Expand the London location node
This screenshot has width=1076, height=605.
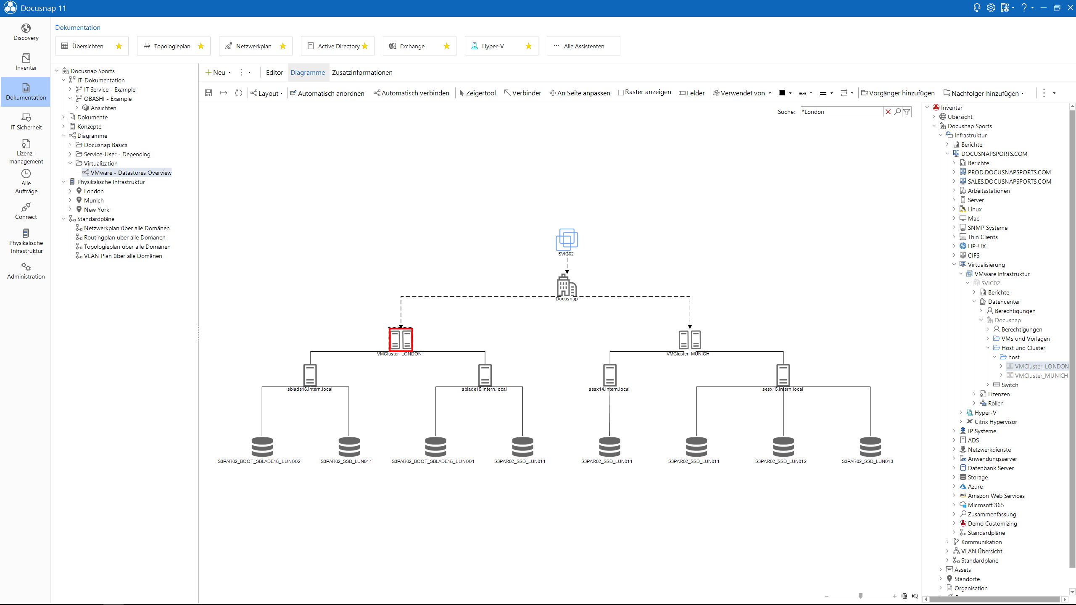(70, 191)
